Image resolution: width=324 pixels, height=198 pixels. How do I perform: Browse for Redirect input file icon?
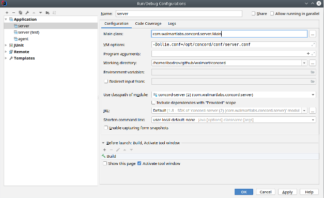313,82
